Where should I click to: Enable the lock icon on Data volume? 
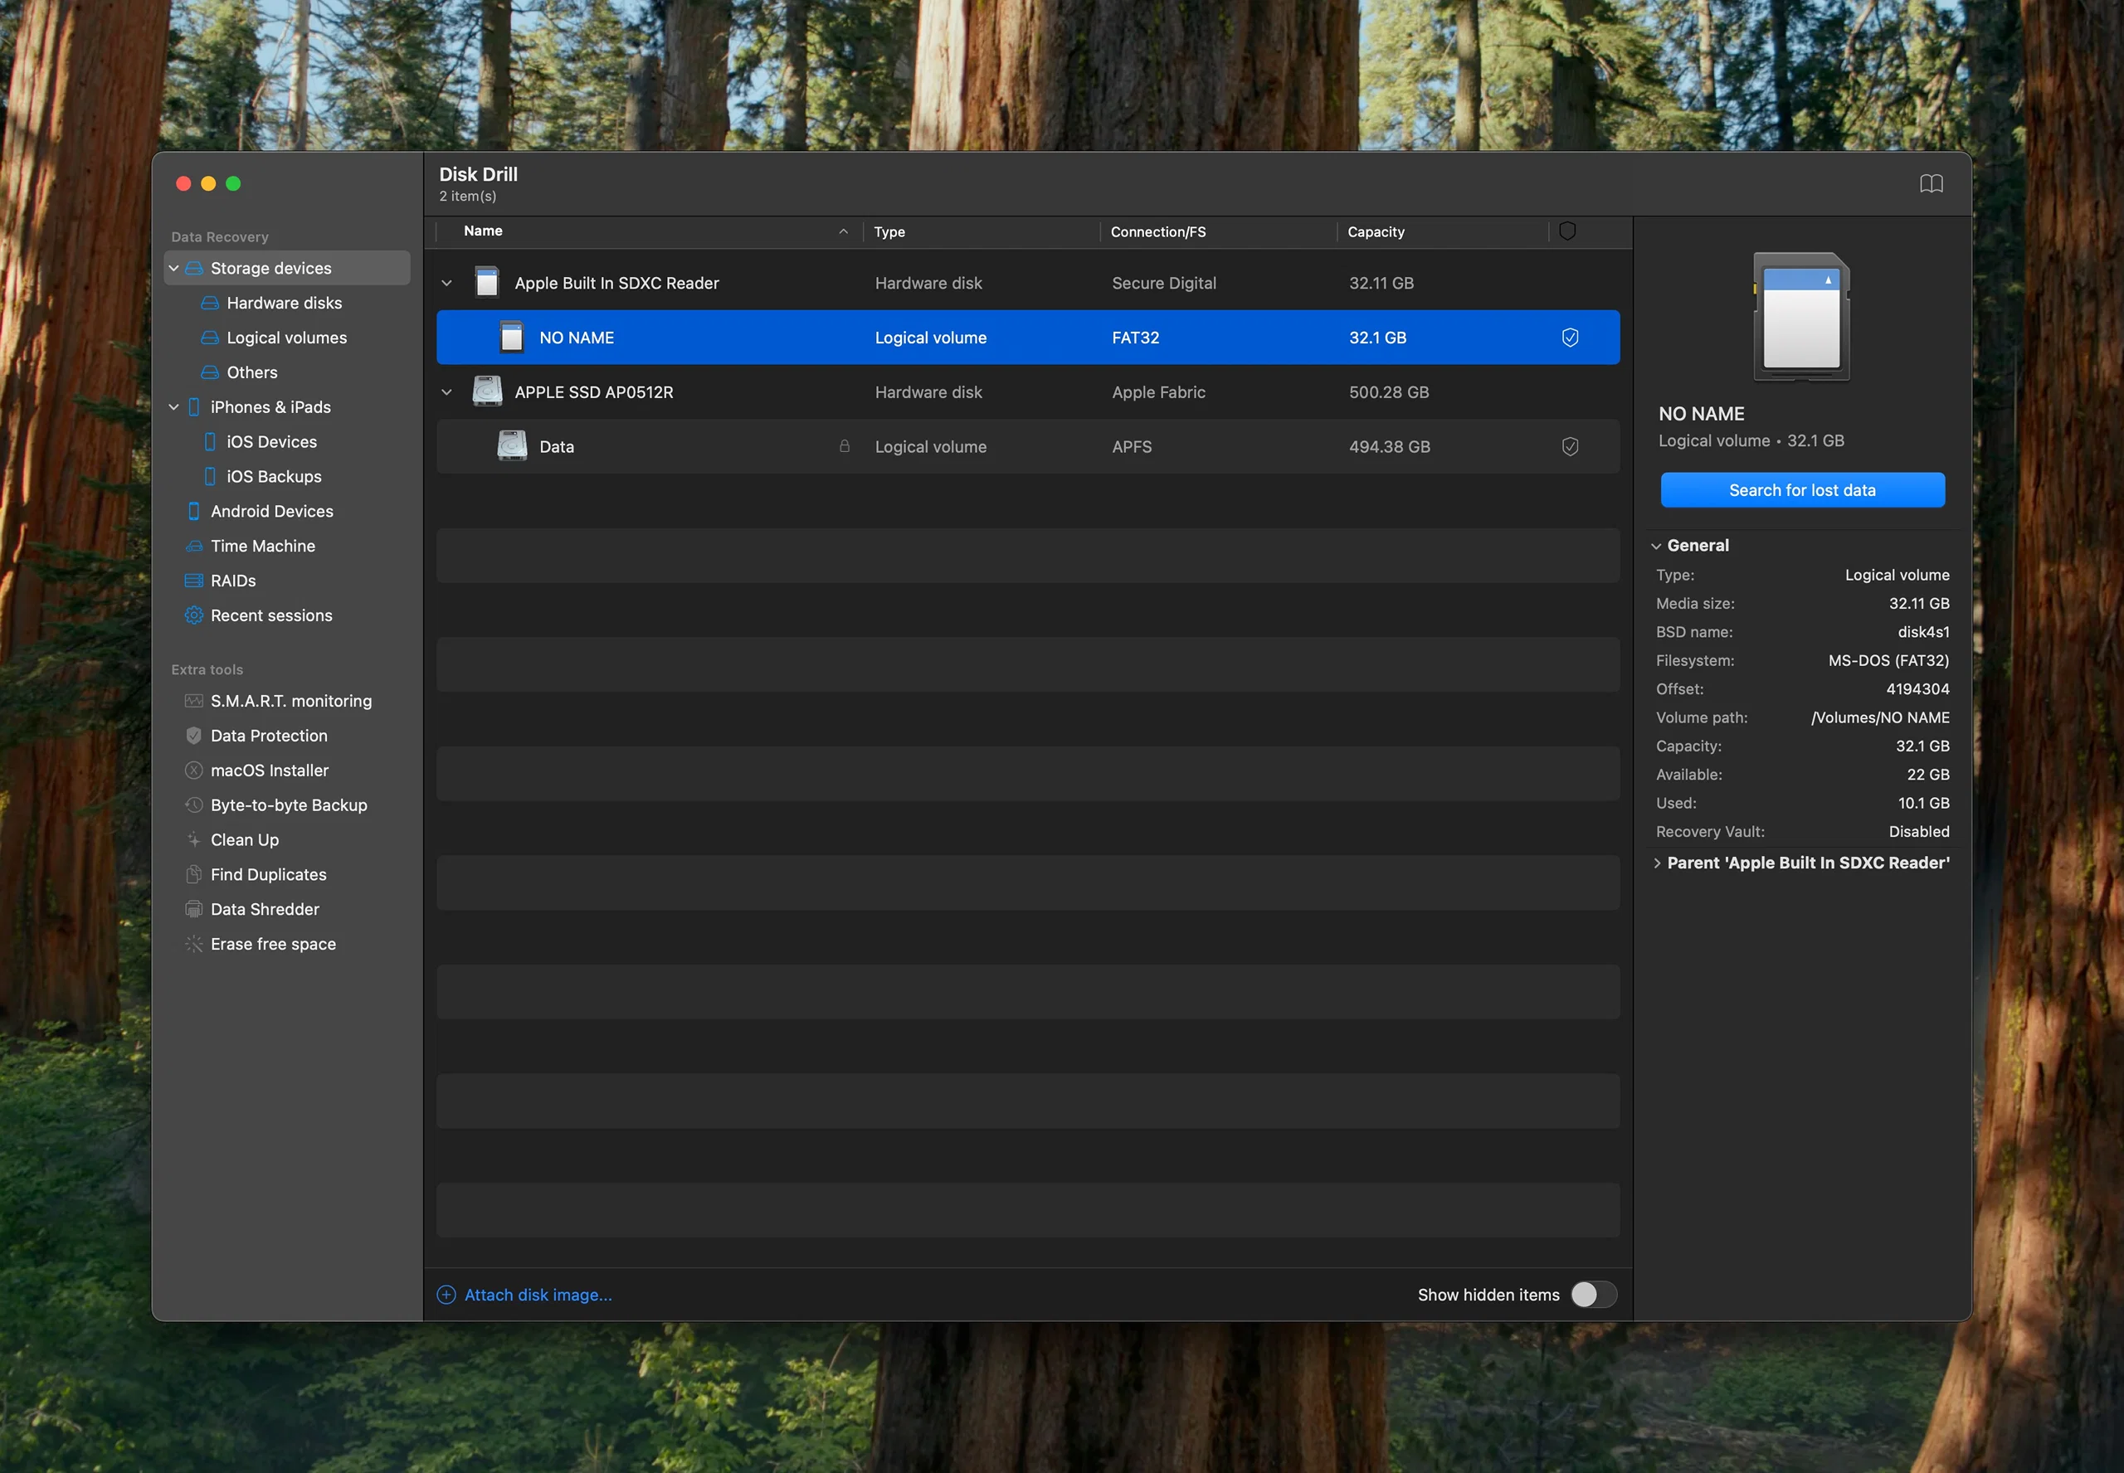[x=844, y=445]
